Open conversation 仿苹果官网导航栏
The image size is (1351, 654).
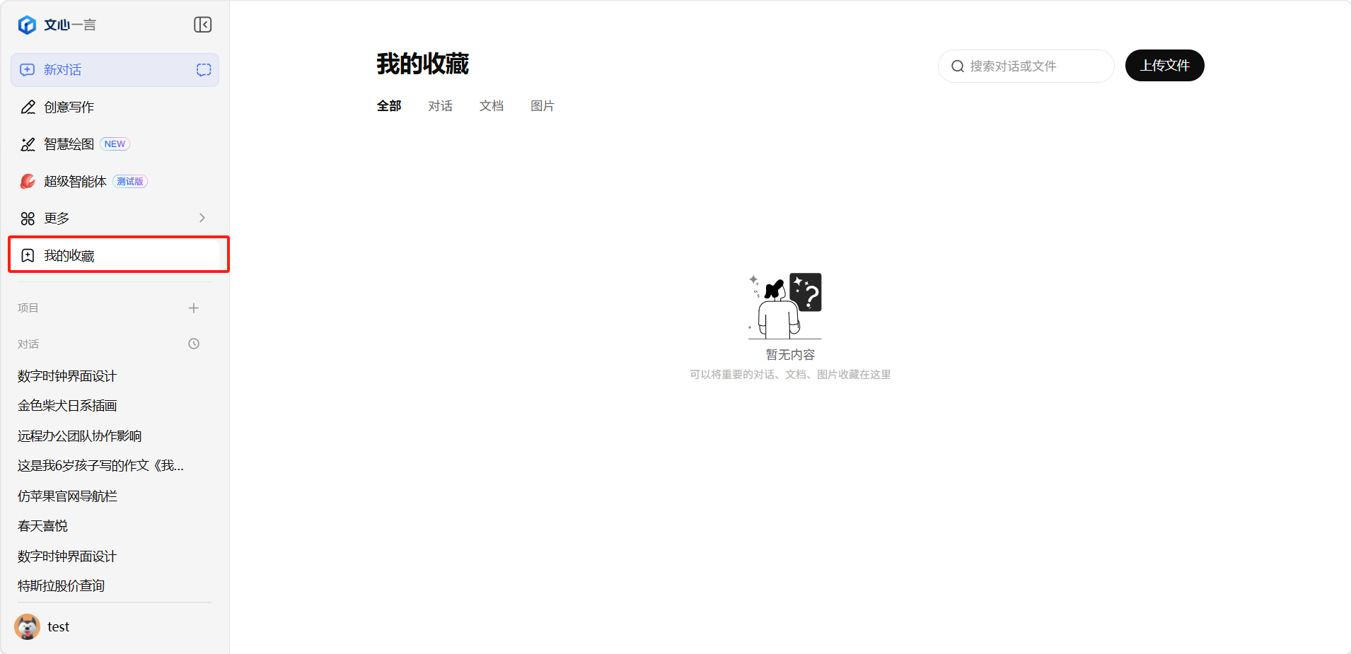coord(67,496)
